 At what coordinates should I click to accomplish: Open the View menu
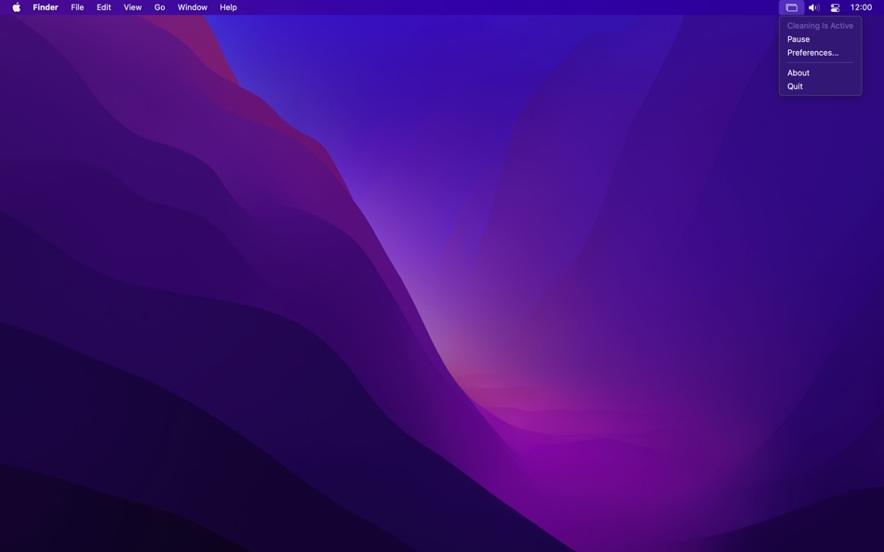pyautogui.click(x=132, y=7)
